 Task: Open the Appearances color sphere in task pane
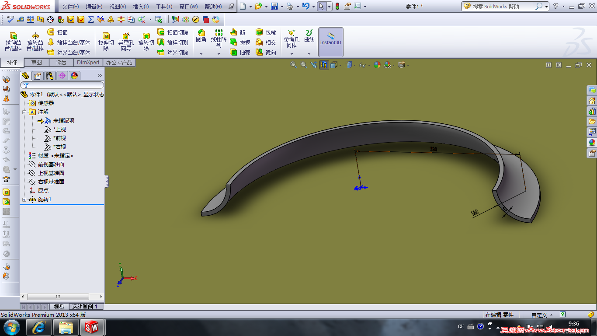[592, 142]
